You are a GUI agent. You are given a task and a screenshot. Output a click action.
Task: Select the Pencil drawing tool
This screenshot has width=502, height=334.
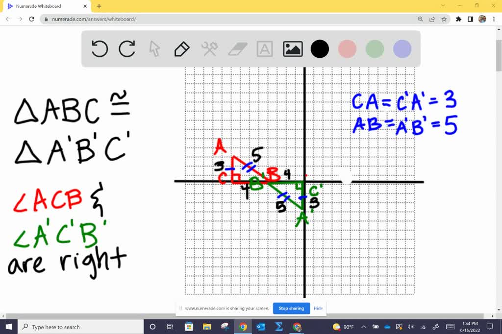coord(181,49)
